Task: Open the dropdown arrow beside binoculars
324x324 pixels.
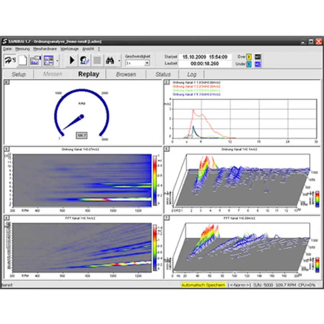Action: tap(119, 60)
